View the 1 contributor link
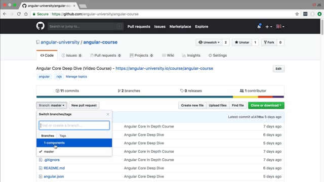 253,90
